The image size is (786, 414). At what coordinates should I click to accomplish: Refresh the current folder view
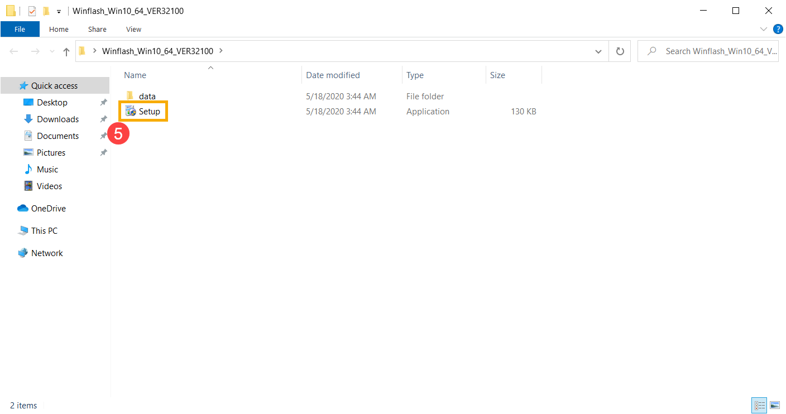[620, 51]
